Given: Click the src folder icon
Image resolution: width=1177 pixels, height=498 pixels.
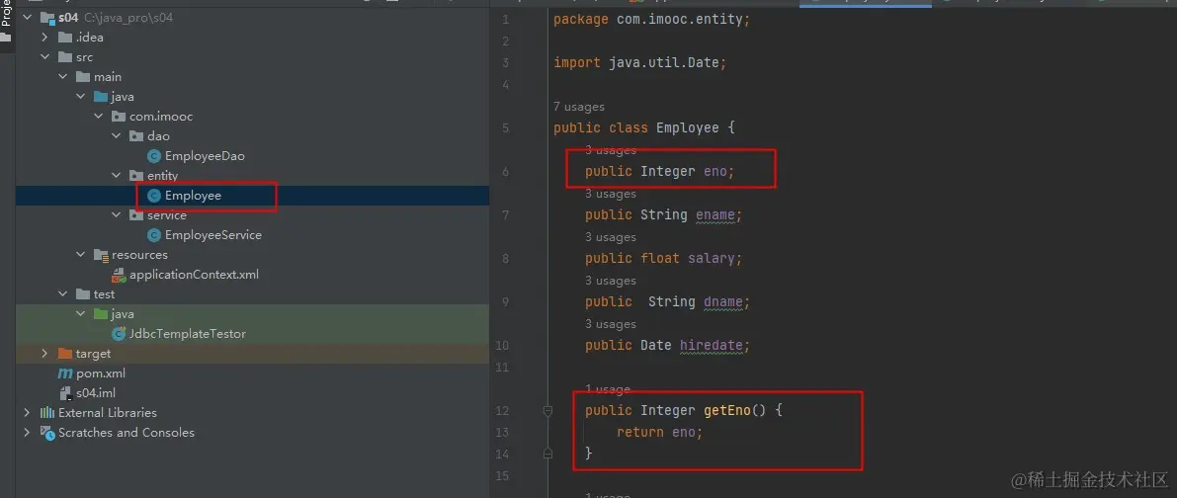Looking at the screenshot, I should [64, 57].
